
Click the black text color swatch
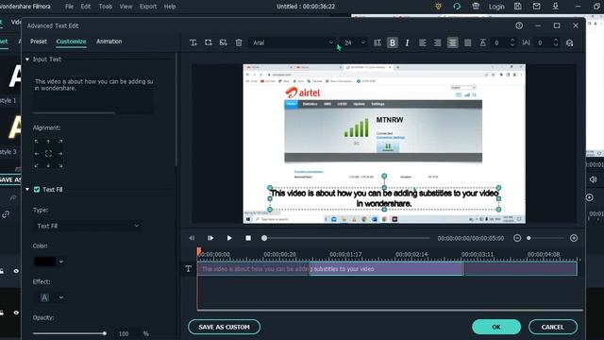45,262
